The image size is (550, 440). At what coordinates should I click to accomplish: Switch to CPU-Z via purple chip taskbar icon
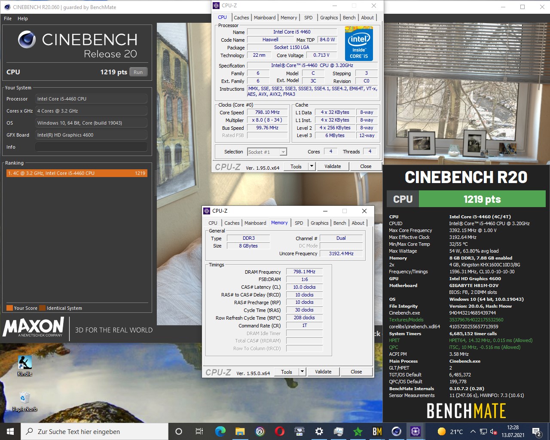[x=416, y=431]
